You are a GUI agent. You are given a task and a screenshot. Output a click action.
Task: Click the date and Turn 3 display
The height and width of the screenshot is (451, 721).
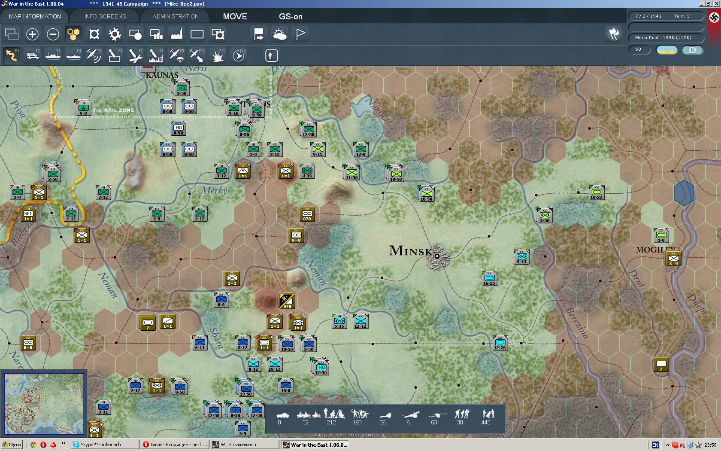click(666, 16)
